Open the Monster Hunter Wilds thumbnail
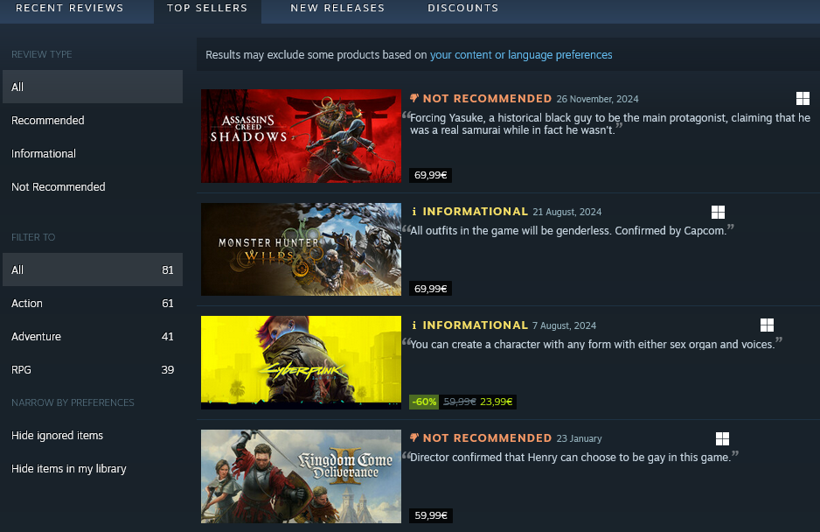Screen dimensions: 820x532 click(302, 249)
